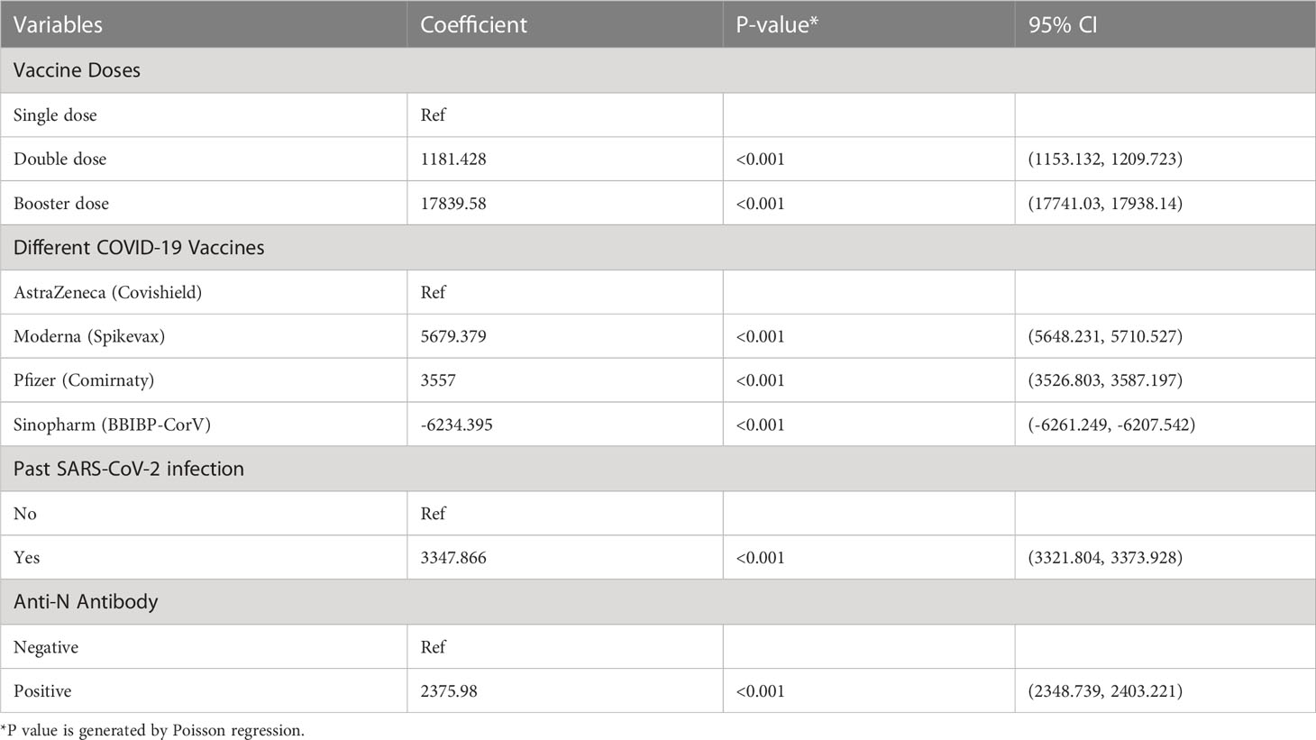Viewport: 1316px width, 740px height.
Task: Click the Poisson regression footnote text
Action: pyautogui.click(x=152, y=730)
